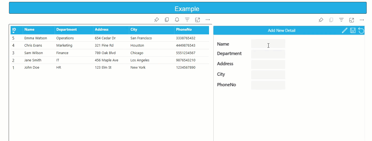372x141 pixels.
Task: Open more options for the form visual
Action: click(362, 20)
